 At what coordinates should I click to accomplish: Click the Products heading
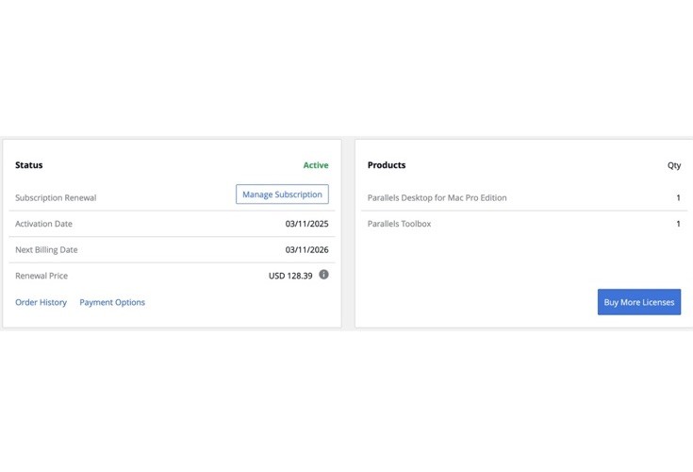click(x=387, y=165)
